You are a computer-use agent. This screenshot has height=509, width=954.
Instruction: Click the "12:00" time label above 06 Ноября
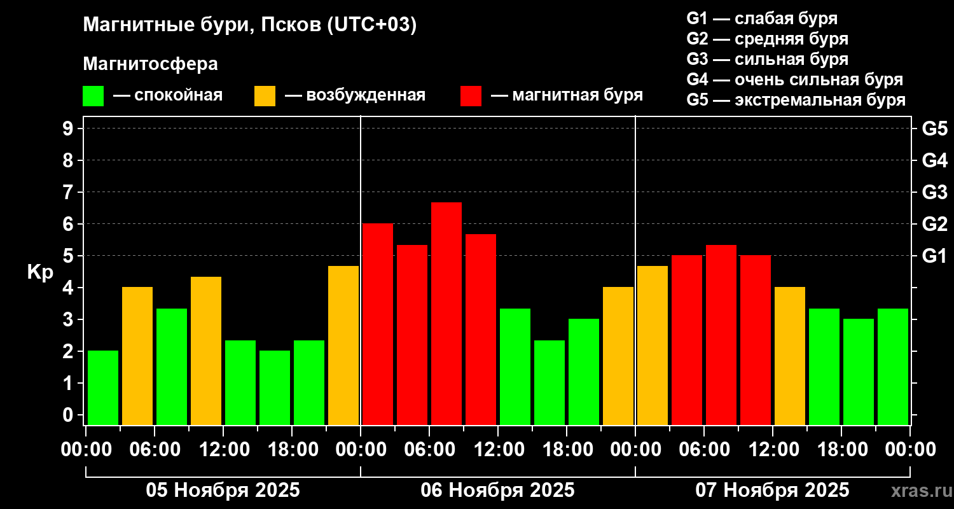coord(498,450)
